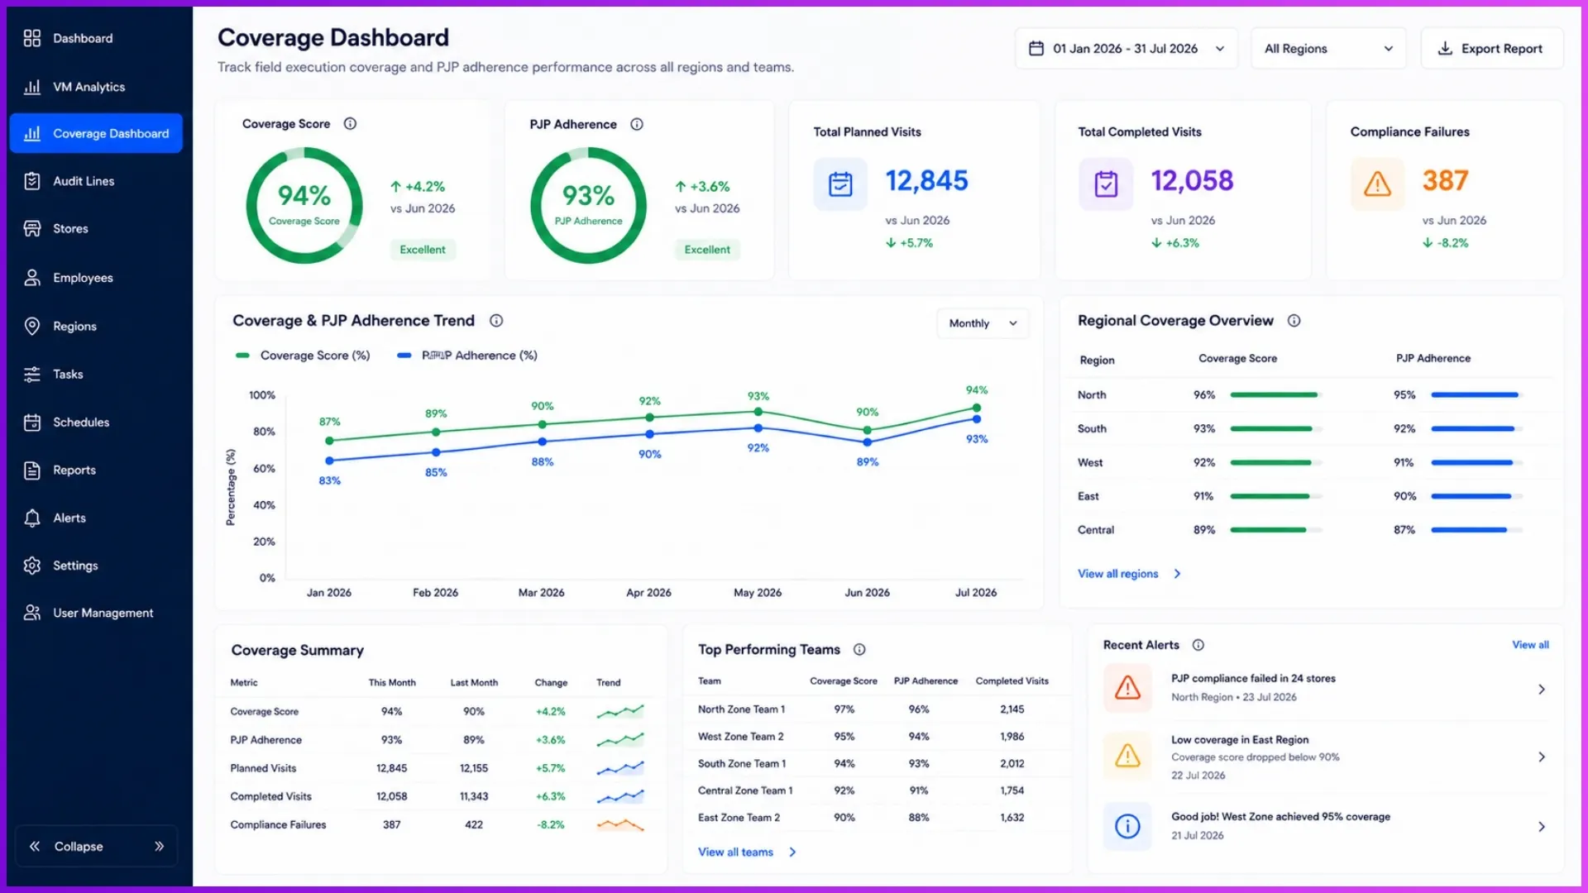
Task: Click North region green coverage score bar
Action: [1274, 395]
